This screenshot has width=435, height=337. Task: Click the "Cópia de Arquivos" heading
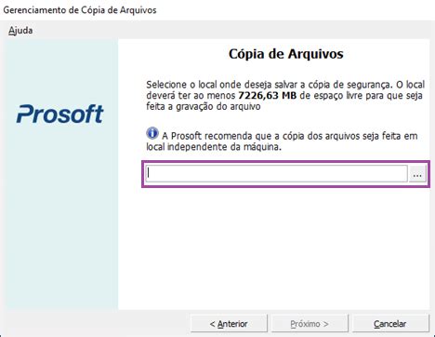point(286,54)
